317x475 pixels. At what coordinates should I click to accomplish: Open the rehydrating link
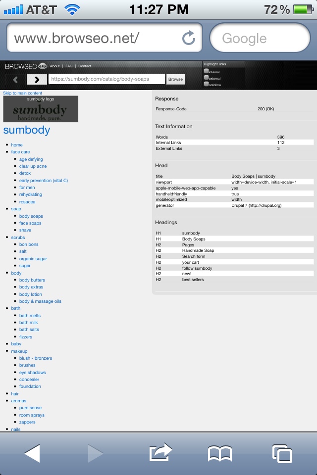pos(30,194)
